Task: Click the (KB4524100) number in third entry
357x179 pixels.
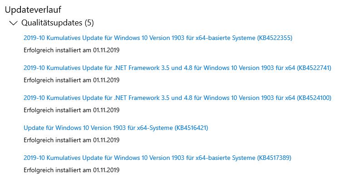Action: 314,98
